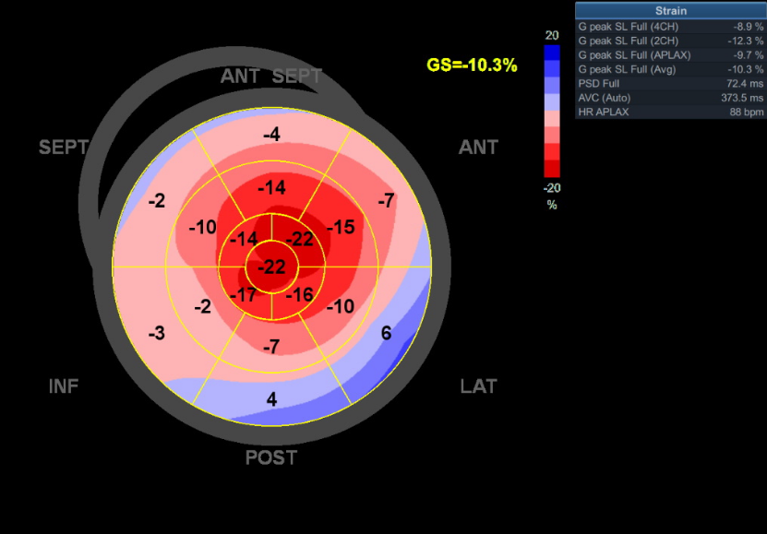767x534 pixels.
Task: Select the Strain table header
Action: point(671,11)
